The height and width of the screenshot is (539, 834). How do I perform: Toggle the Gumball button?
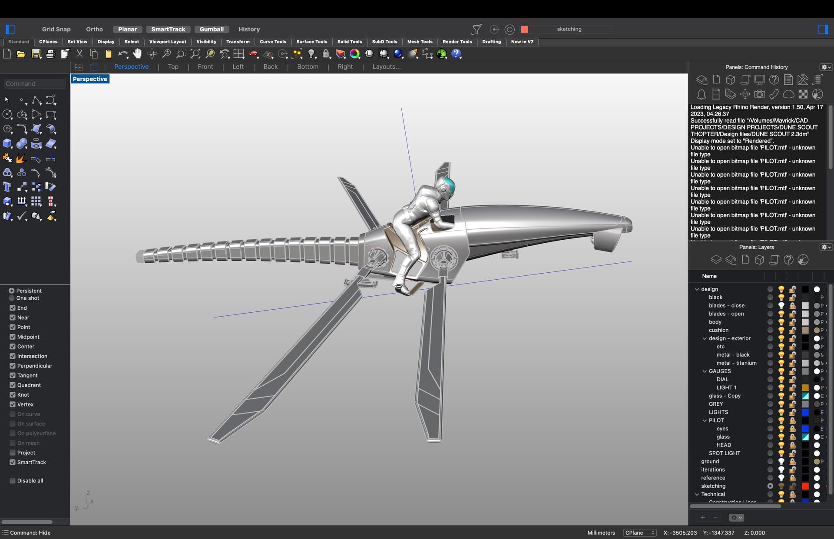click(212, 30)
